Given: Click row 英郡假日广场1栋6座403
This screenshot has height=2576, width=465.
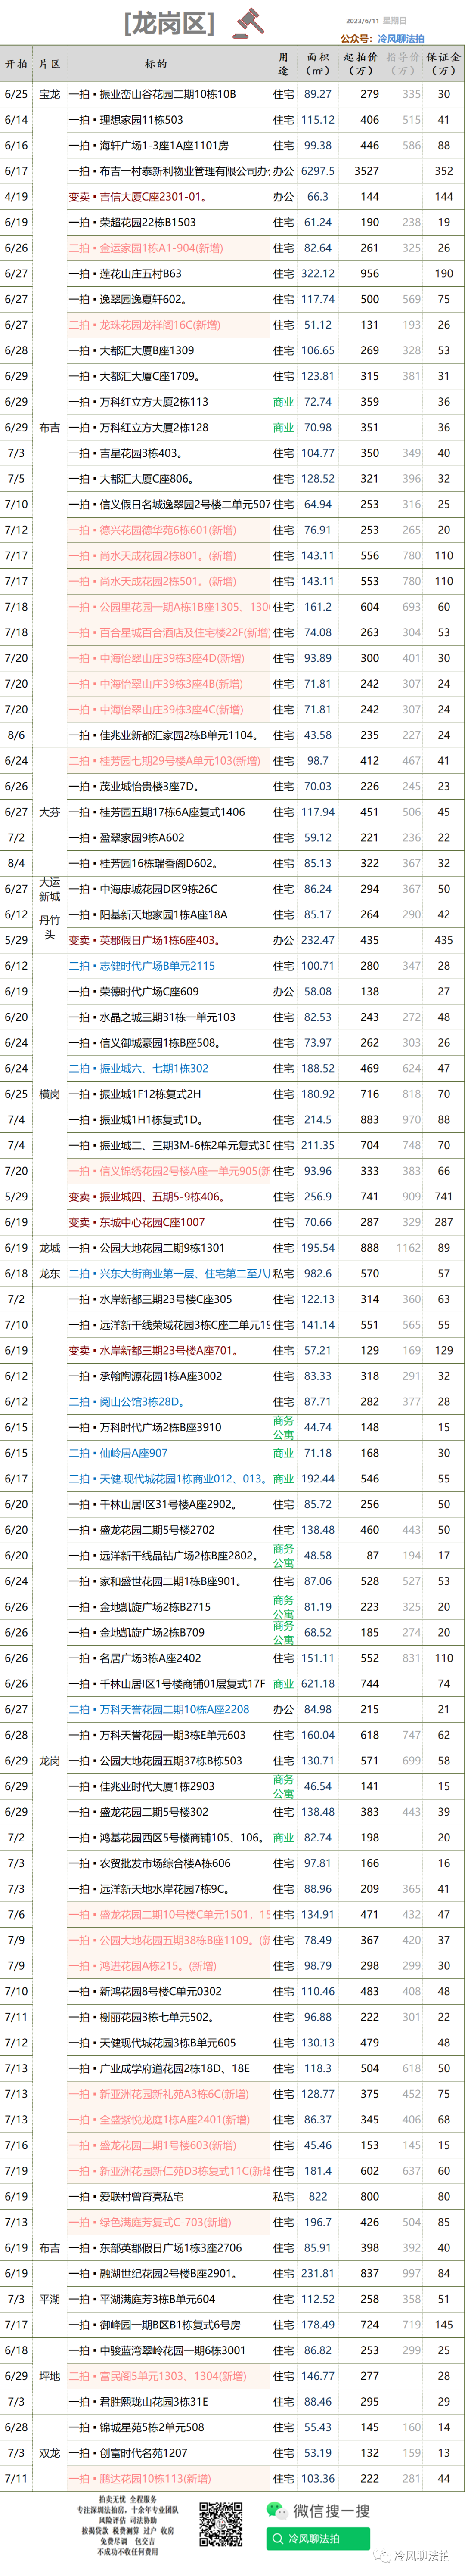Looking at the screenshot, I should [x=232, y=940].
